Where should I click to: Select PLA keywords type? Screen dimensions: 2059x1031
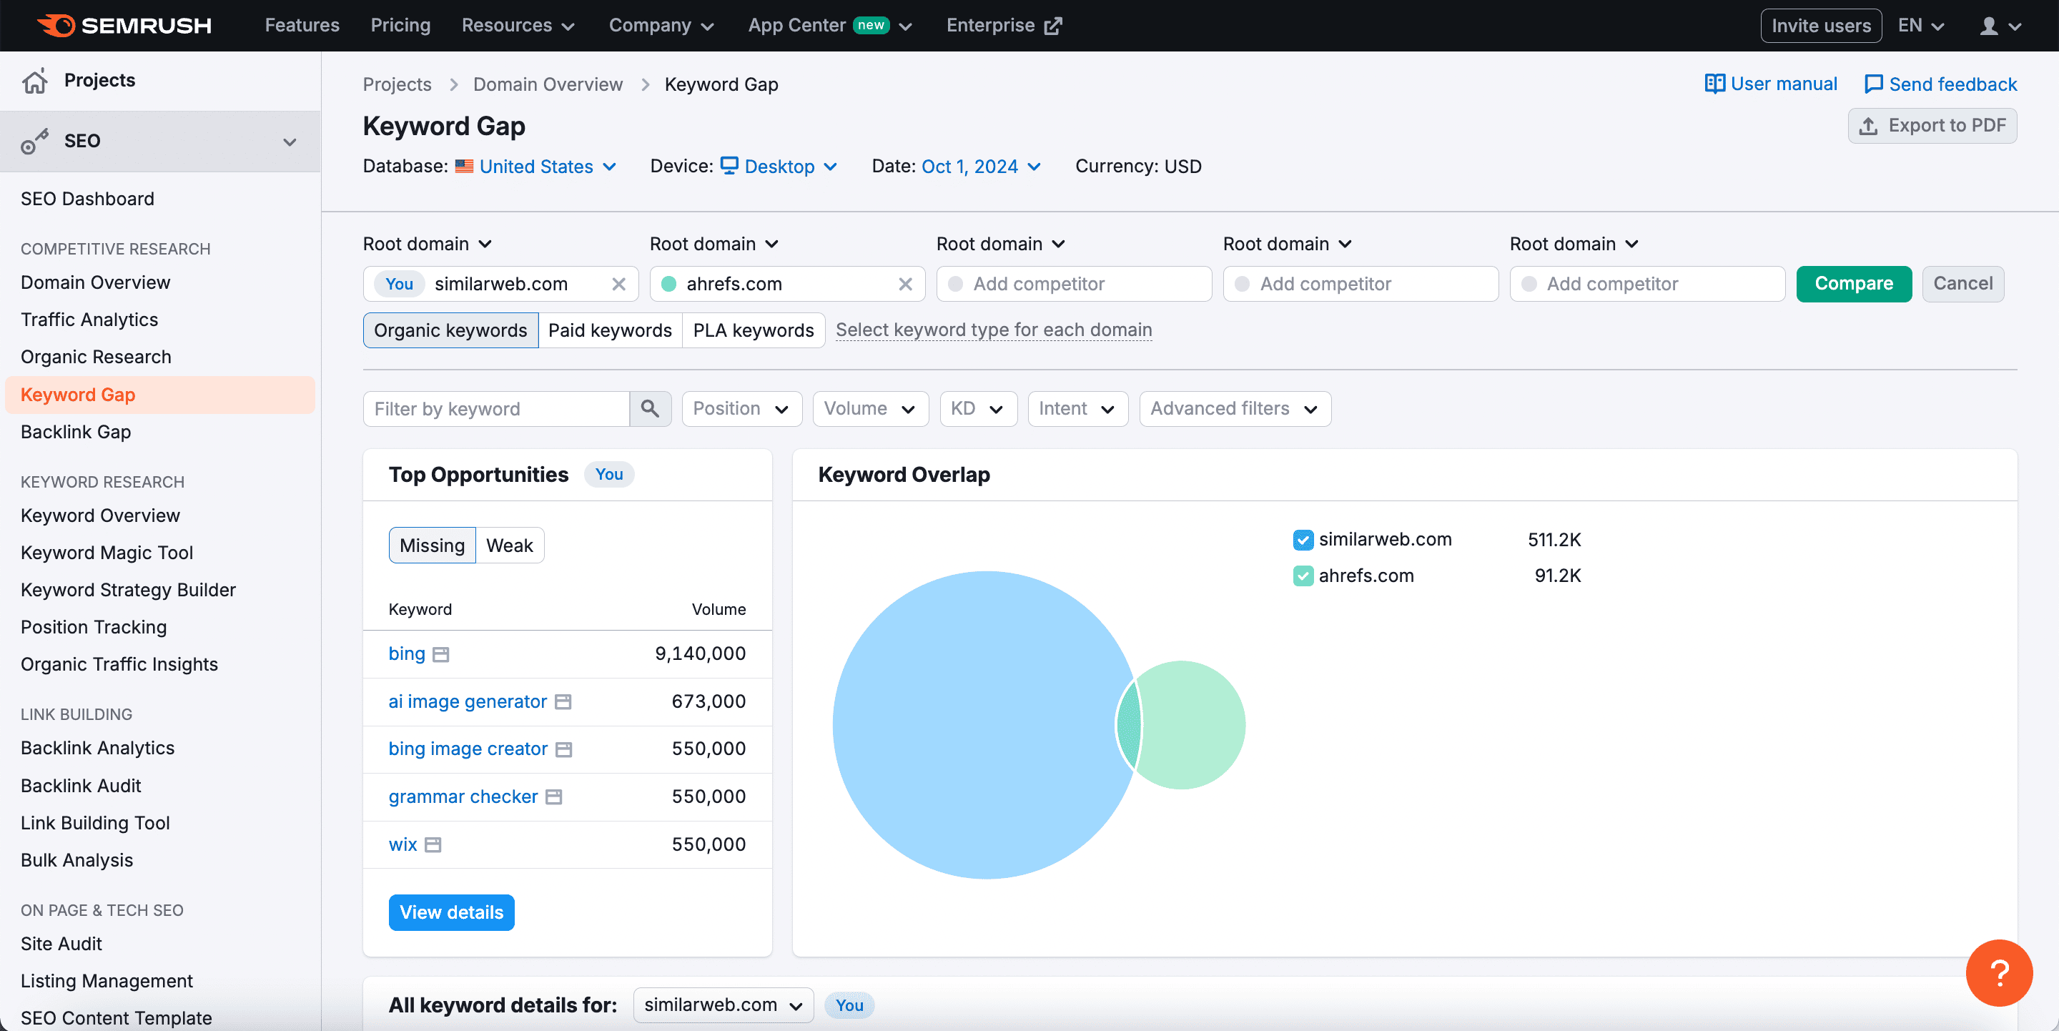753,330
